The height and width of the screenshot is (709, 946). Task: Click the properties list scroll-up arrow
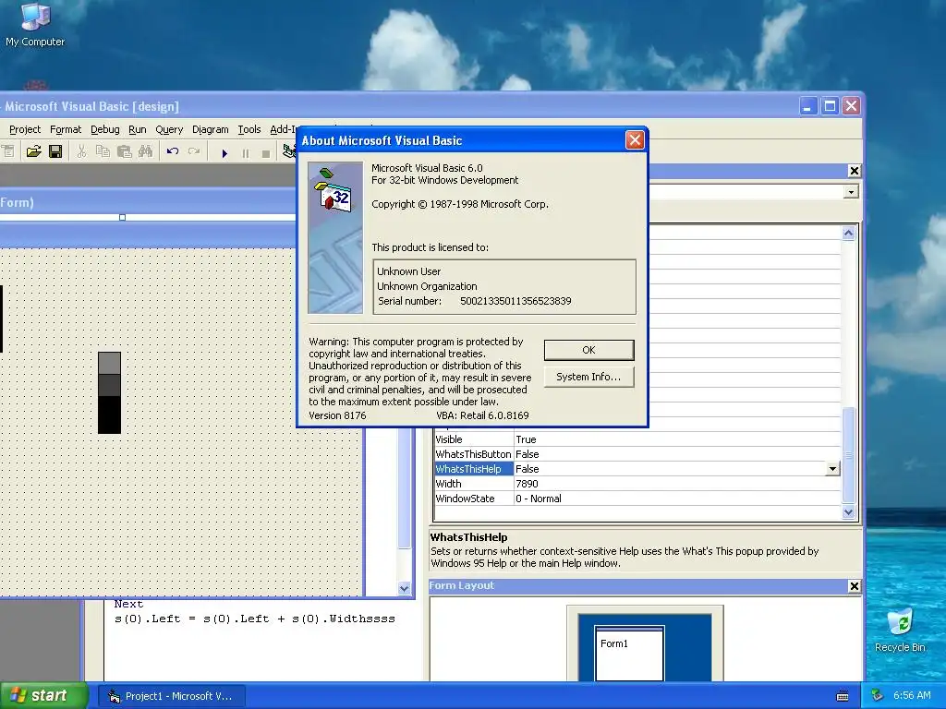[x=848, y=234]
